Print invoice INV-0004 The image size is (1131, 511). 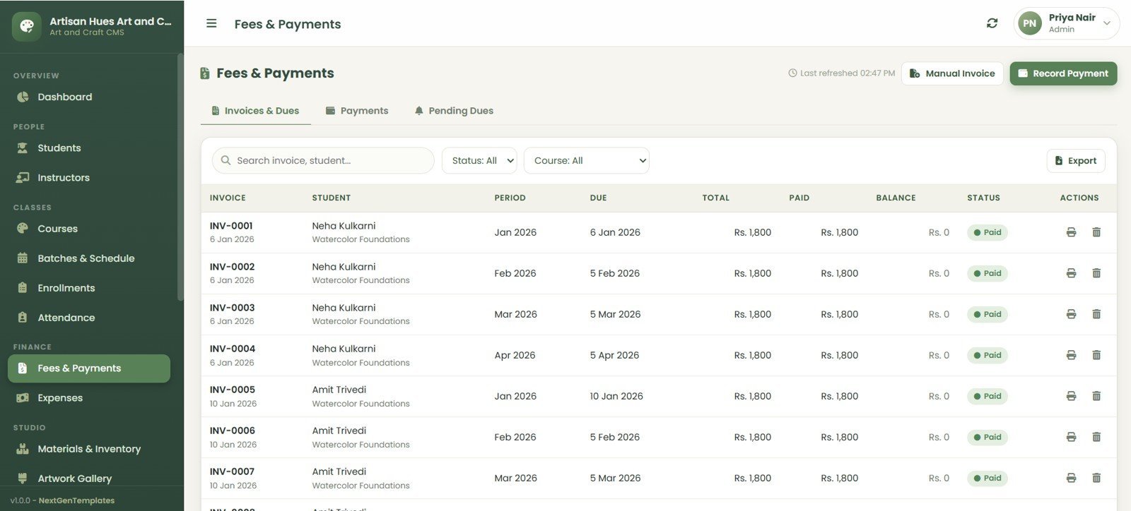click(x=1071, y=355)
